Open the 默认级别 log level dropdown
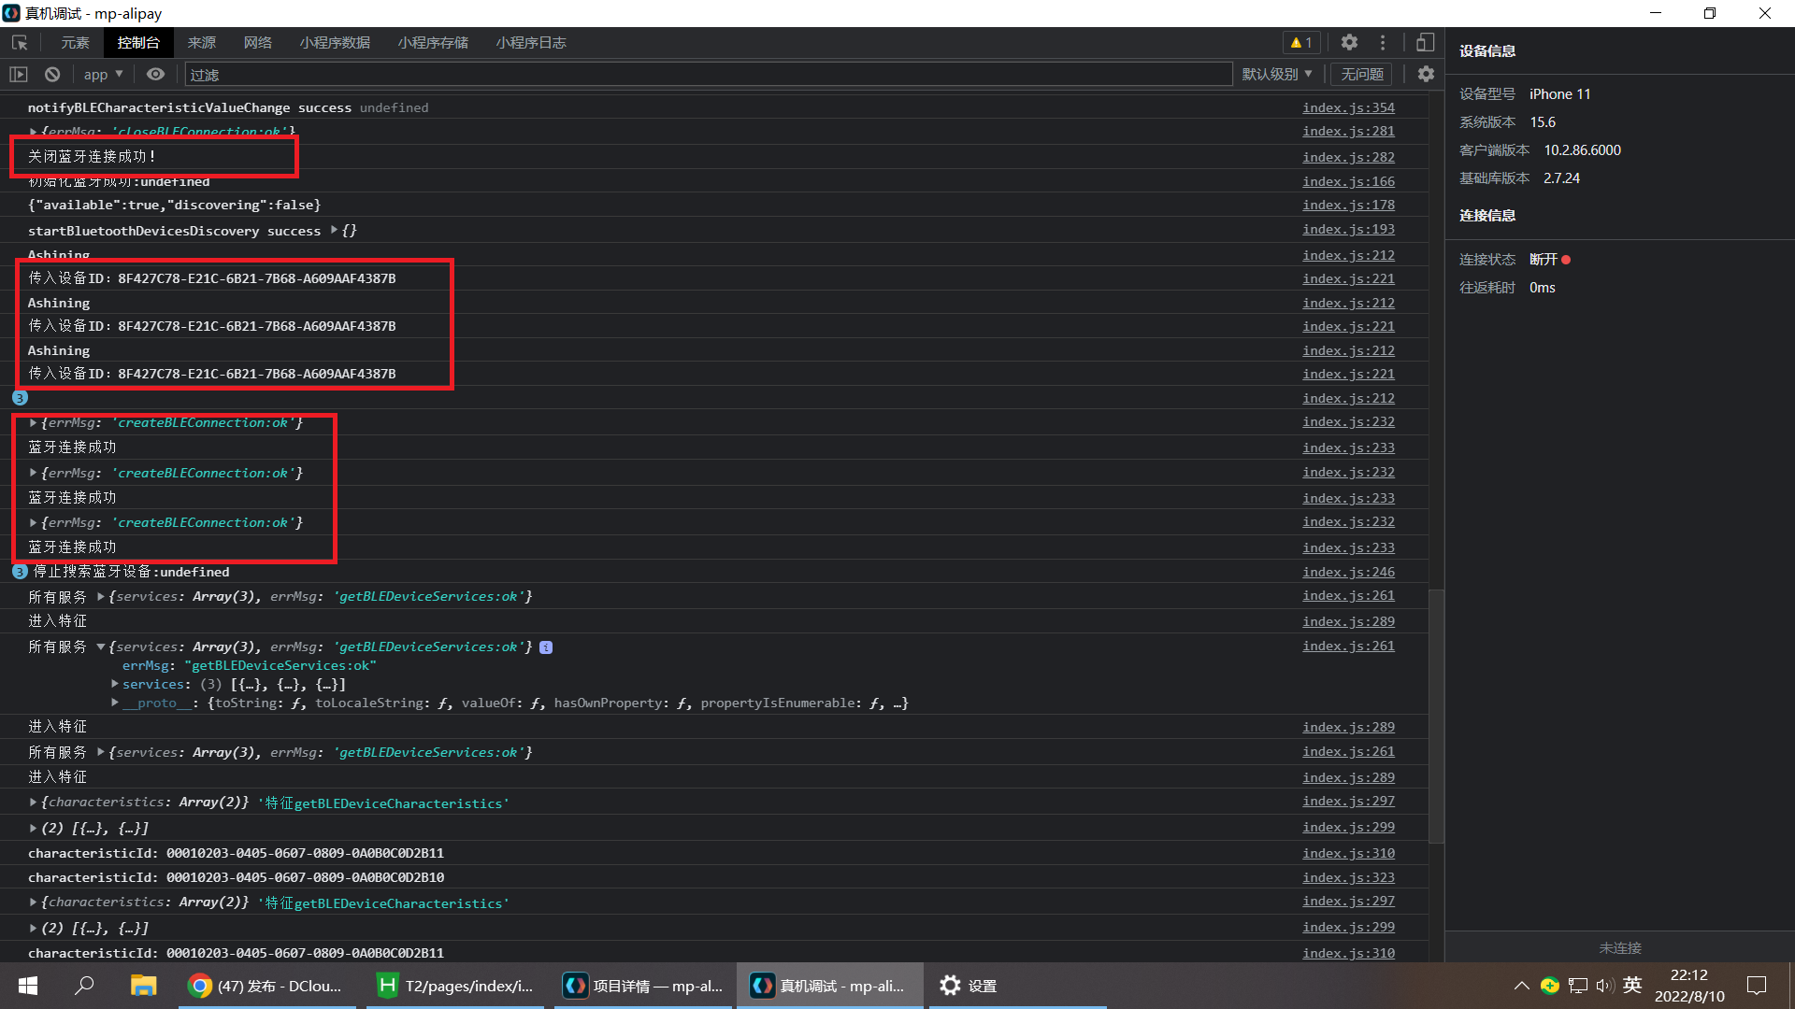The height and width of the screenshot is (1009, 1795). point(1276,75)
